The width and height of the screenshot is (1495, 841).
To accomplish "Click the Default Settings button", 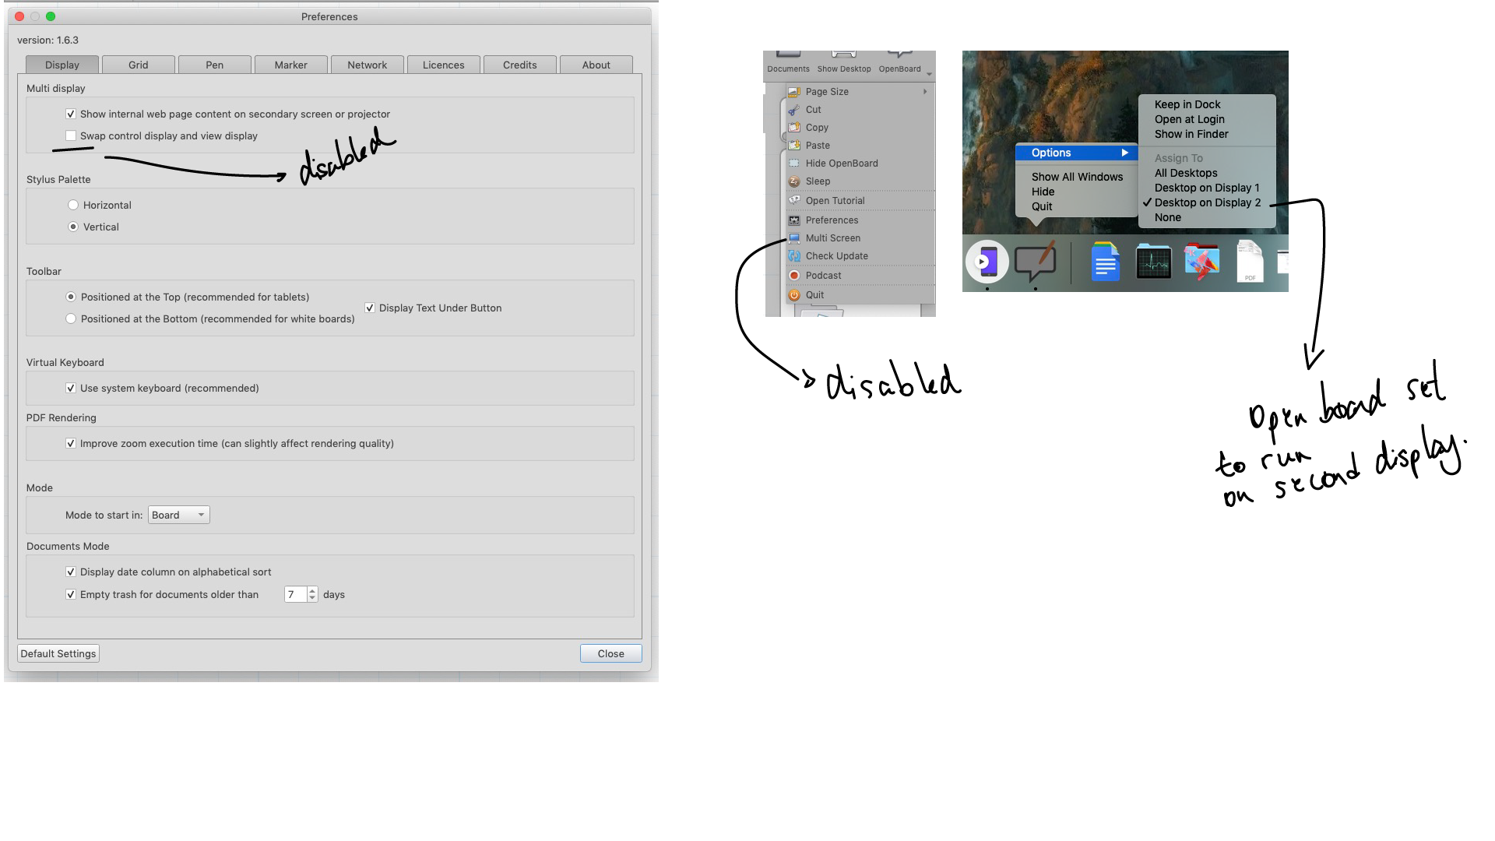I will point(58,653).
